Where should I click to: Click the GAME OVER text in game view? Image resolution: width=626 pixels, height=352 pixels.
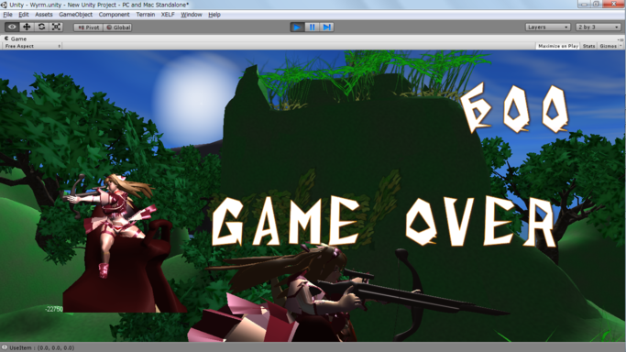click(x=384, y=222)
